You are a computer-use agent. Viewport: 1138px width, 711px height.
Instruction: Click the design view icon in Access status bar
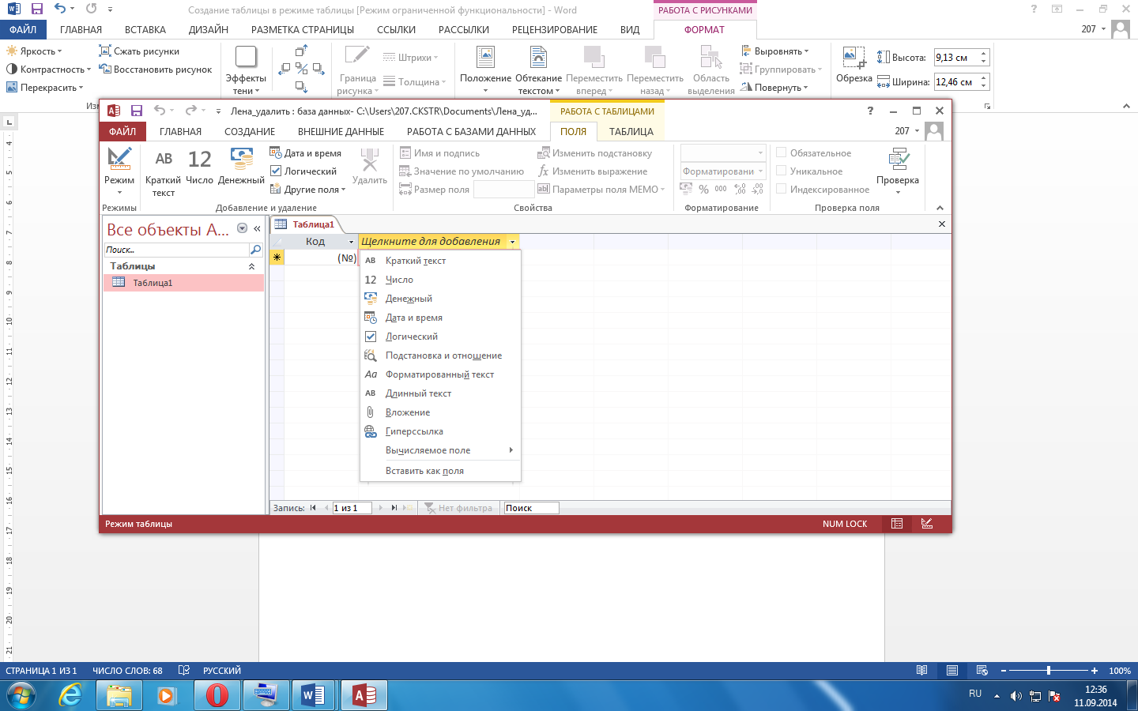point(927,524)
